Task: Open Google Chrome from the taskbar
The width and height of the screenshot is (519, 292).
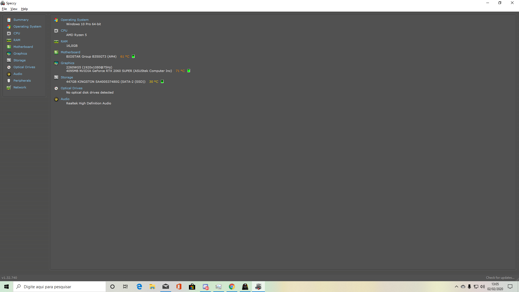Action: (232, 287)
